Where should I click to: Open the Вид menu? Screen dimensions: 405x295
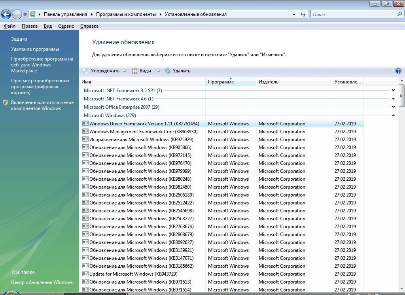(48, 26)
